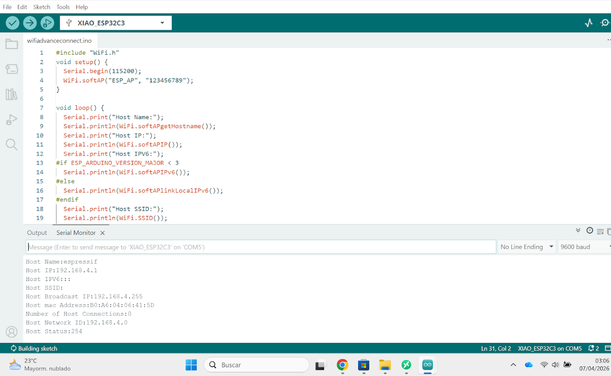Click 'Host Broadcast IP:192.168.4.255' output line

coord(84,297)
